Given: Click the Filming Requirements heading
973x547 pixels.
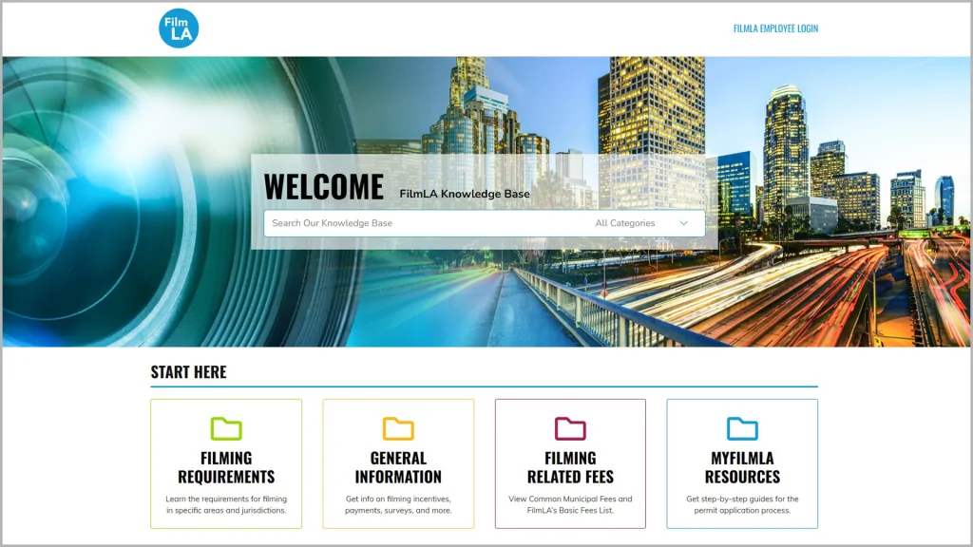Looking at the screenshot, I should click(225, 465).
